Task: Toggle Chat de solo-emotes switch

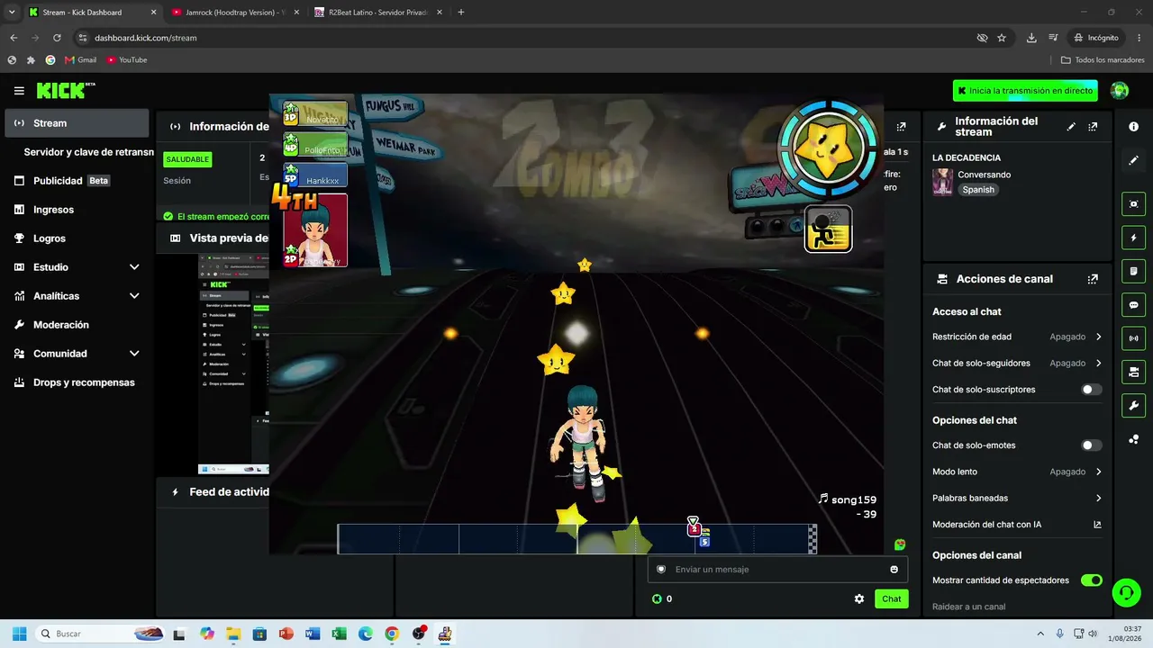Action: [1091, 445]
